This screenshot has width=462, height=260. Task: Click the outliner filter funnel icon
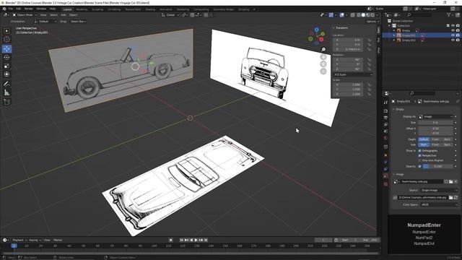[x=449, y=14]
